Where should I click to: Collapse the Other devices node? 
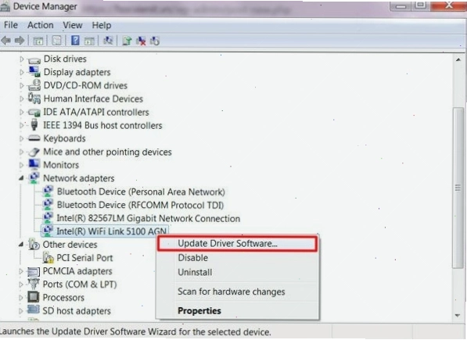coord(21,245)
